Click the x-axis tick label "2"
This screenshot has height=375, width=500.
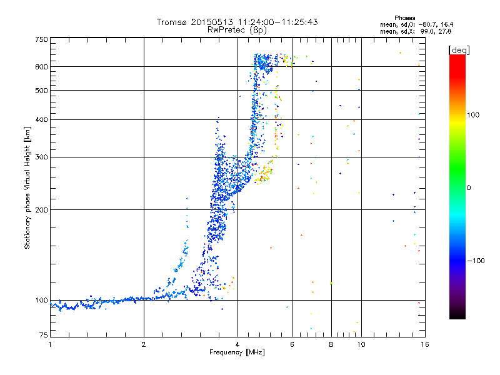144,344
